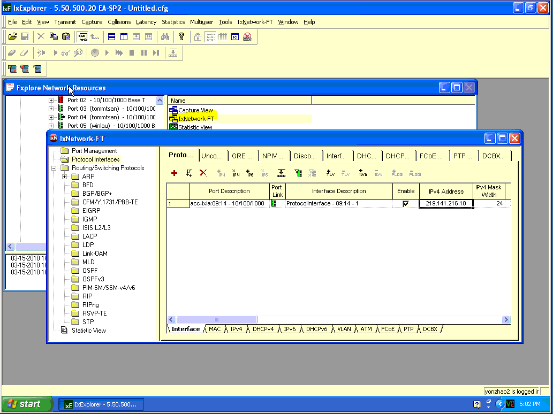Open file with folder toolbar icon
The image size is (553, 414).
(12, 37)
